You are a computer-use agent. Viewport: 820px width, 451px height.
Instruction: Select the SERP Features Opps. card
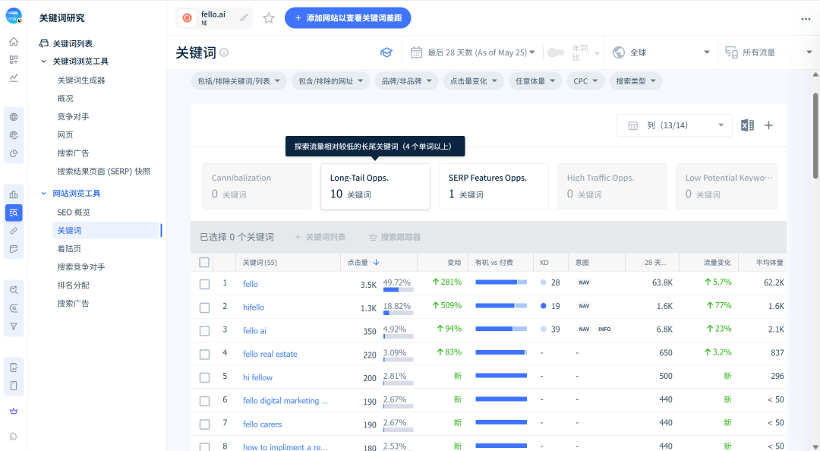pyautogui.click(x=494, y=186)
